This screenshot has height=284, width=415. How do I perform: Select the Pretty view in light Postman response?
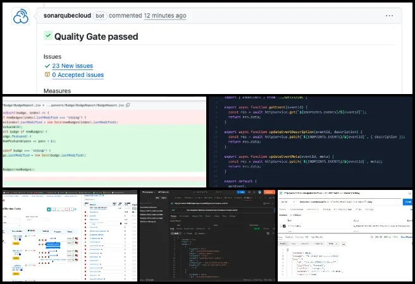(x=283, y=244)
